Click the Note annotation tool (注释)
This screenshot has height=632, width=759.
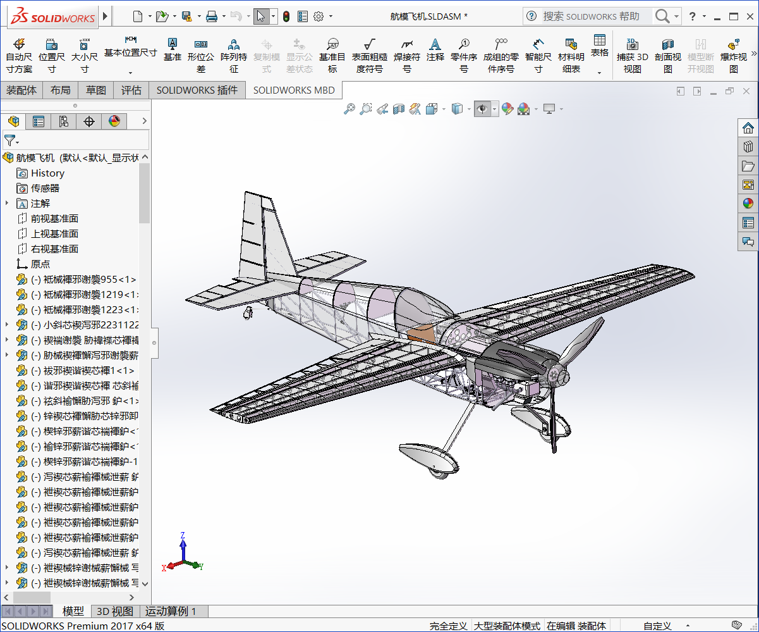(x=435, y=49)
